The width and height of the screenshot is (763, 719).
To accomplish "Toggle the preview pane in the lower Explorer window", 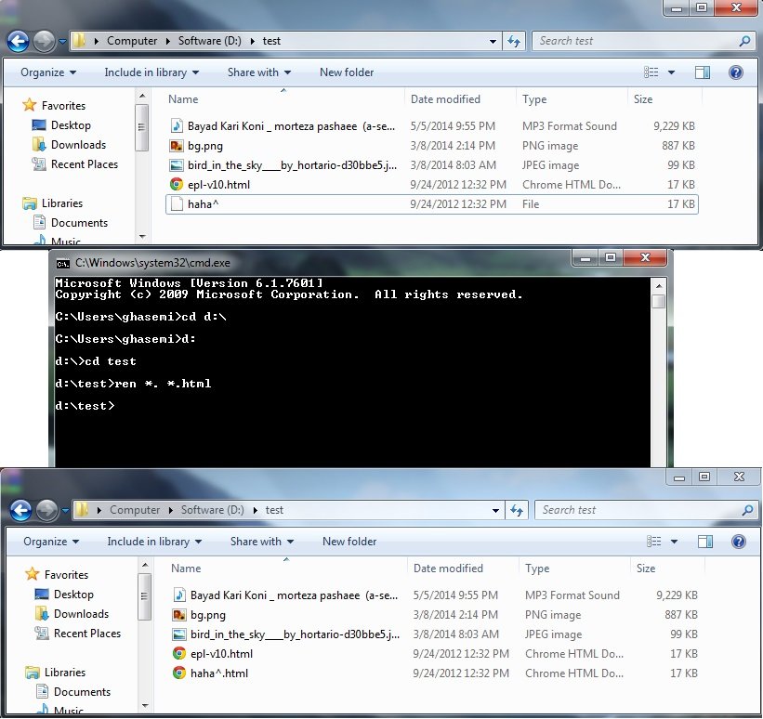I will click(705, 542).
